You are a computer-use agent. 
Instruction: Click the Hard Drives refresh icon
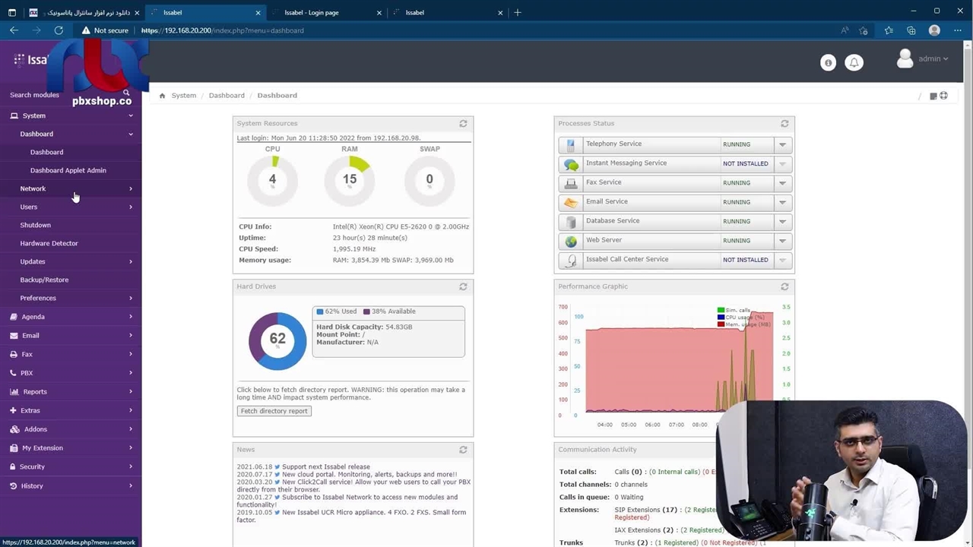click(463, 287)
